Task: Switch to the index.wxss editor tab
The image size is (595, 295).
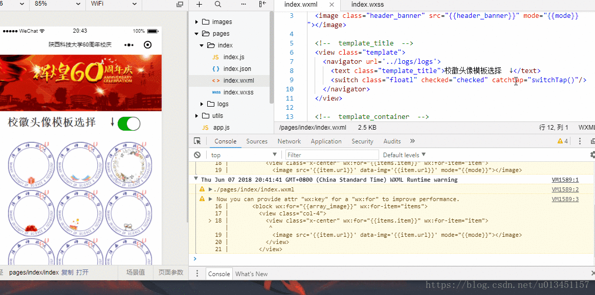Action: point(367,5)
